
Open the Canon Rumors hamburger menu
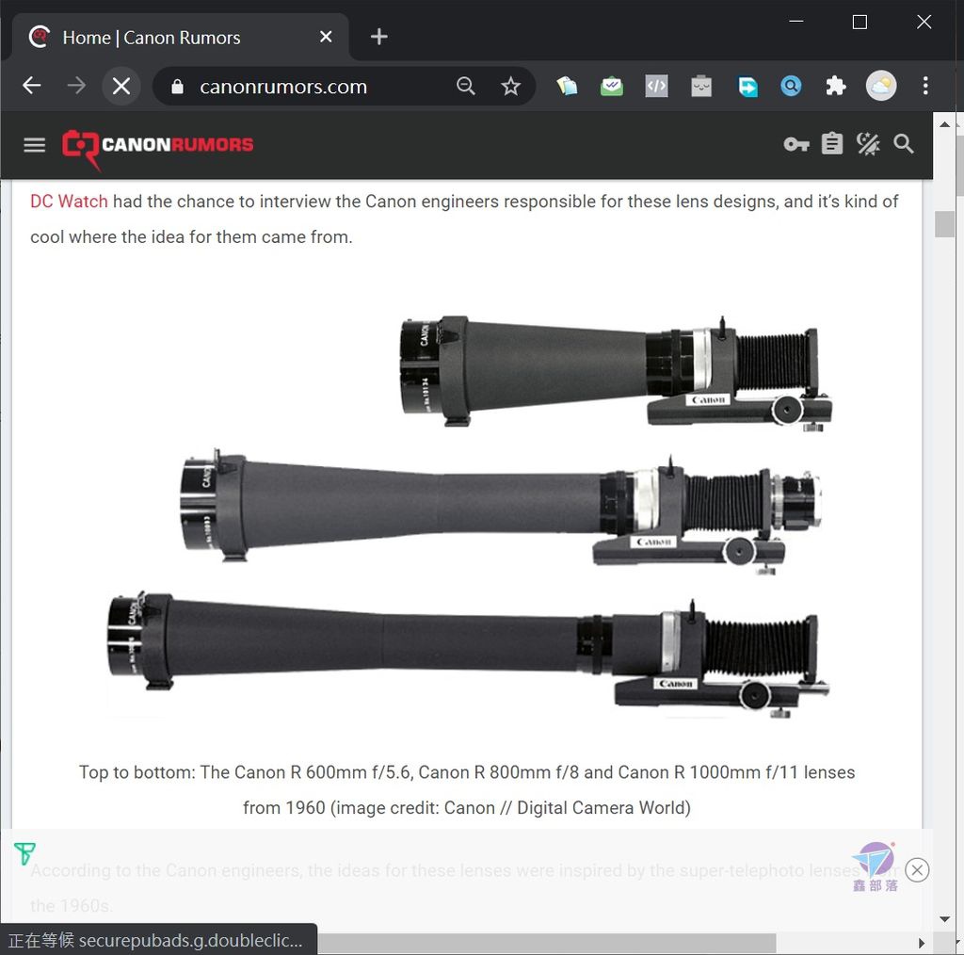(x=35, y=145)
